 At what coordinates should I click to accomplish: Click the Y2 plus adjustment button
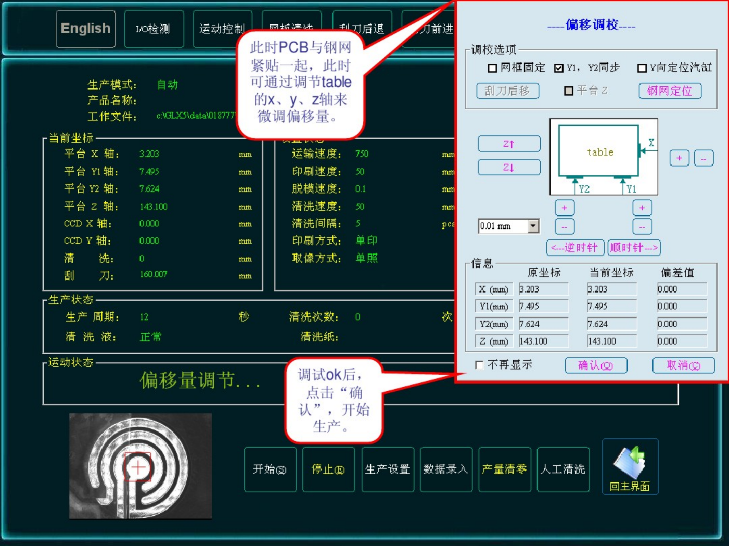[x=564, y=208]
